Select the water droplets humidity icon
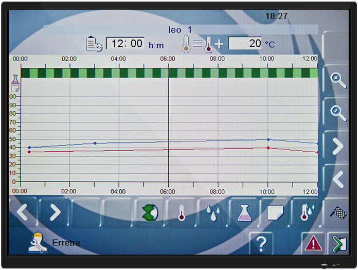The image size is (358, 270). point(213,213)
